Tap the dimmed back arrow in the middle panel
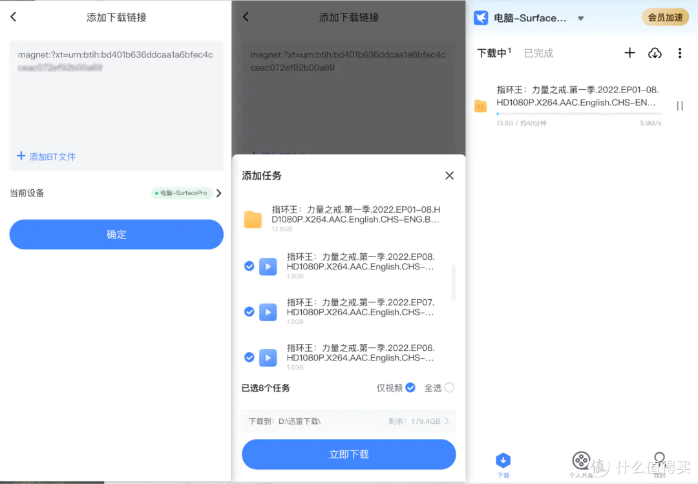This screenshot has width=698, height=484. coord(246,17)
